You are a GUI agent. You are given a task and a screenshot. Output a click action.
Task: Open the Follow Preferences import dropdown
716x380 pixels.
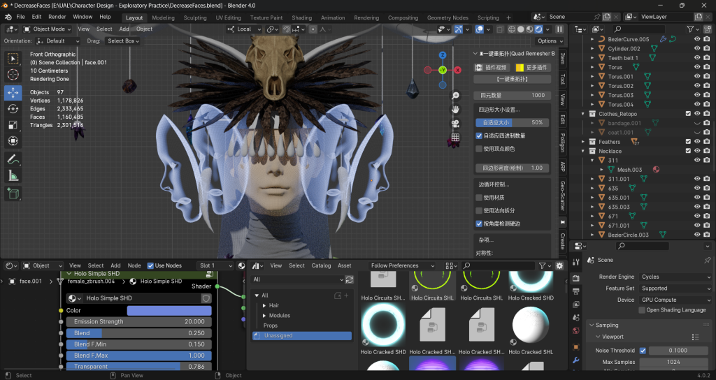[402, 265]
